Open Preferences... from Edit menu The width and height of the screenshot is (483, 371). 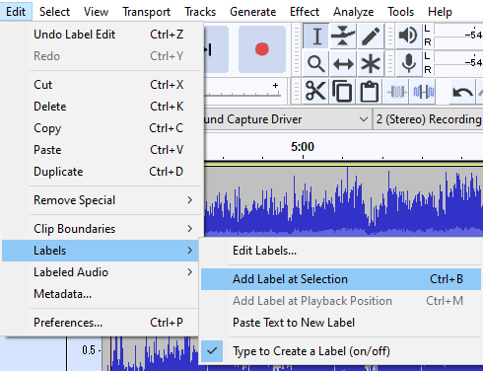tap(102, 323)
